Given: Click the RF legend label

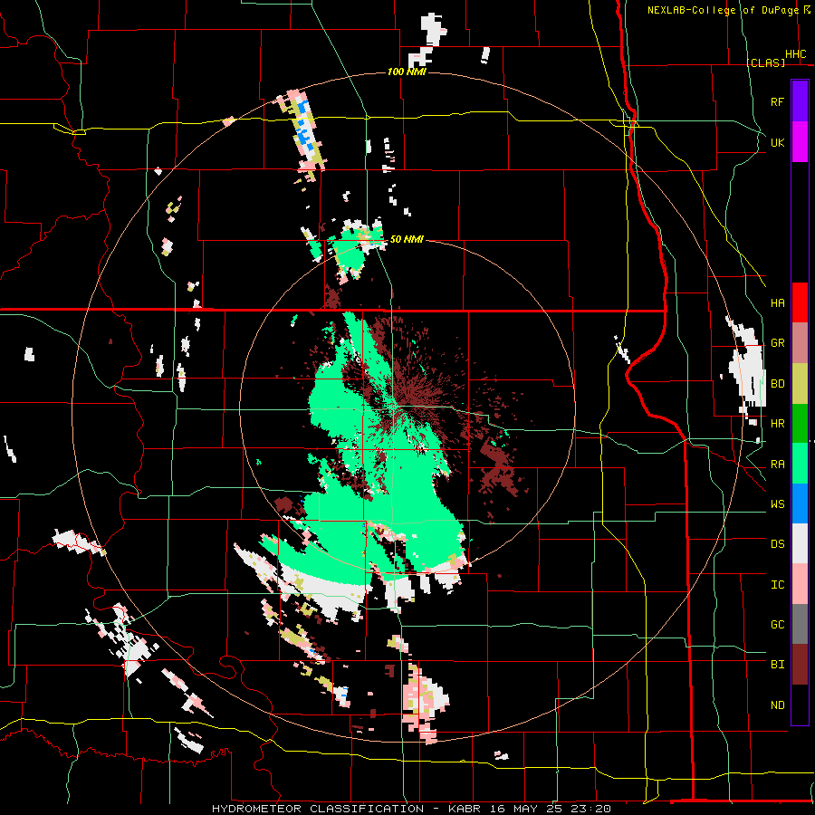Looking at the screenshot, I should click(x=777, y=101).
